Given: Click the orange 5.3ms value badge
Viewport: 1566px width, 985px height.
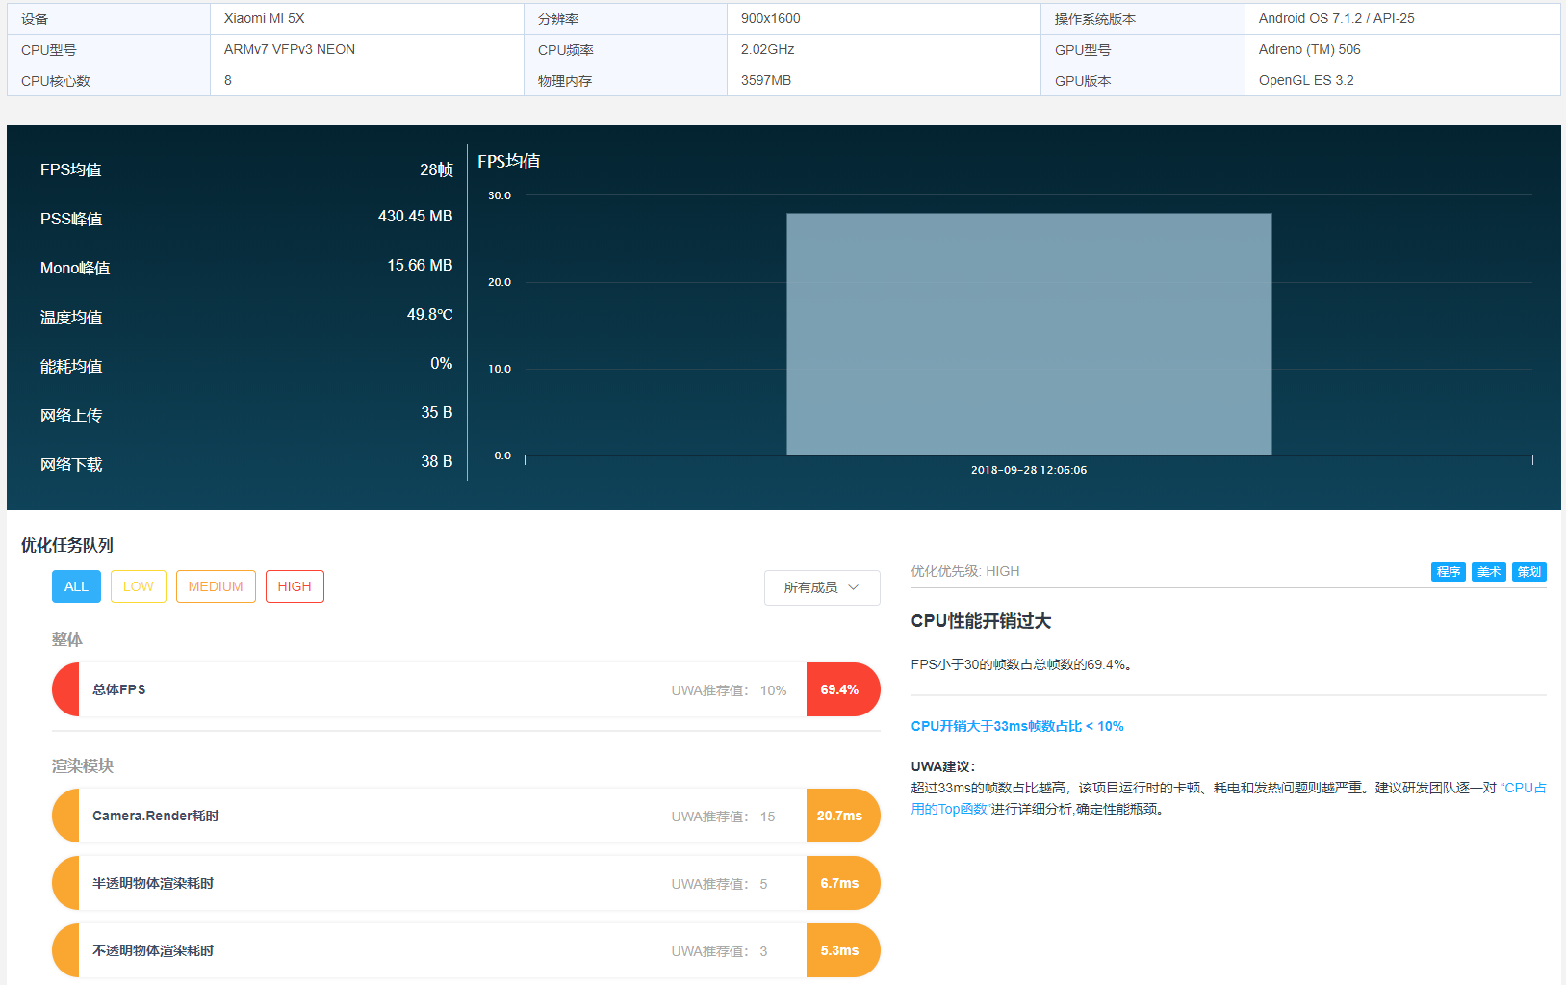Looking at the screenshot, I should point(840,950).
